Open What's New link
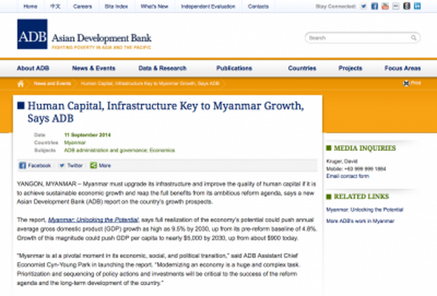Image resolution: width=437 pixels, height=296 pixels. click(154, 7)
